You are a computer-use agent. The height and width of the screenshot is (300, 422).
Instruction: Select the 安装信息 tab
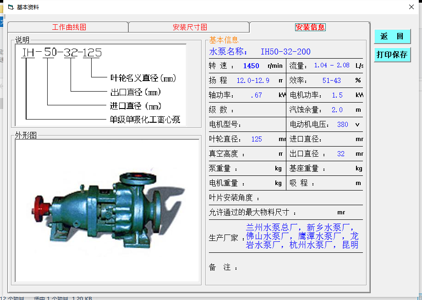310,27
